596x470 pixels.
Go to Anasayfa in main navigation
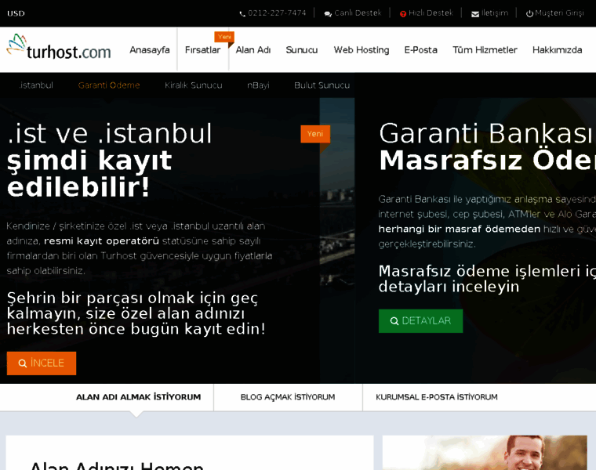tap(149, 50)
